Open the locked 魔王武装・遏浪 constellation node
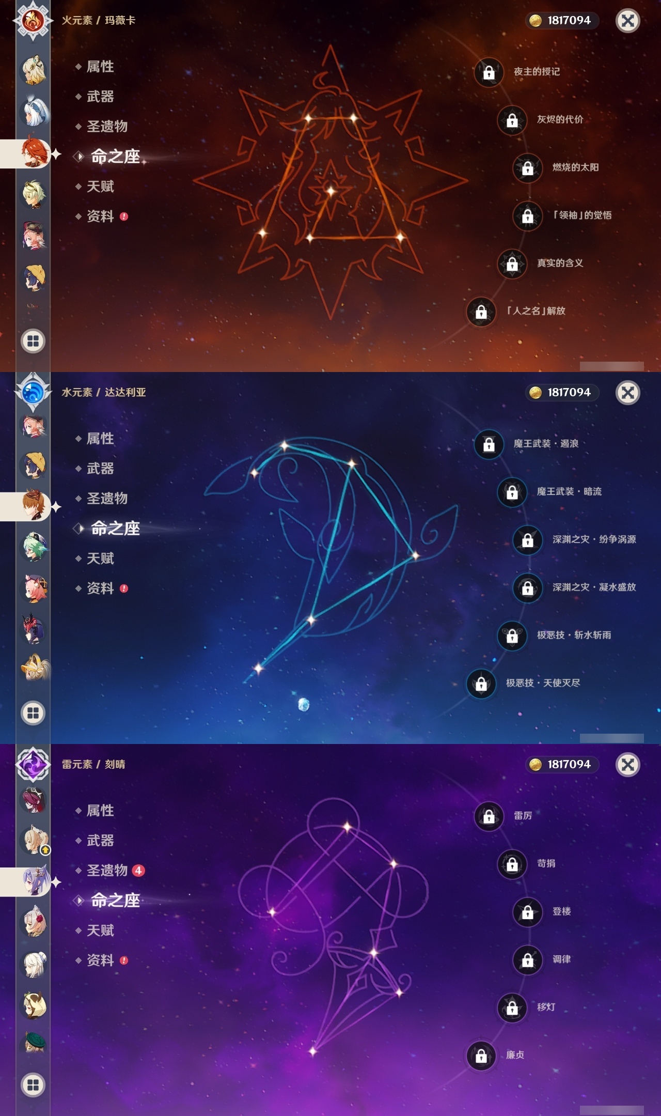This screenshot has height=1116, width=661. 489,444
